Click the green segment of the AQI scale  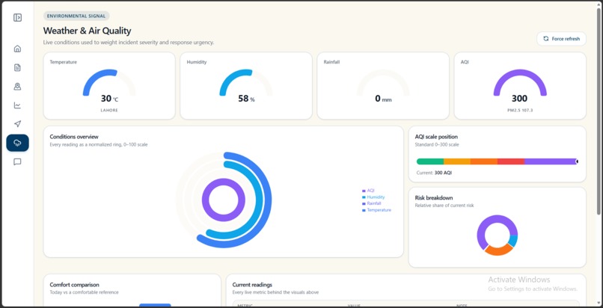coord(430,161)
